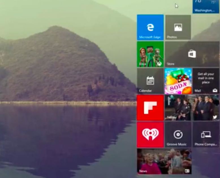The image size is (220, 178).
Task: Open the Store shopping bag tile
Action: [192, 54]
